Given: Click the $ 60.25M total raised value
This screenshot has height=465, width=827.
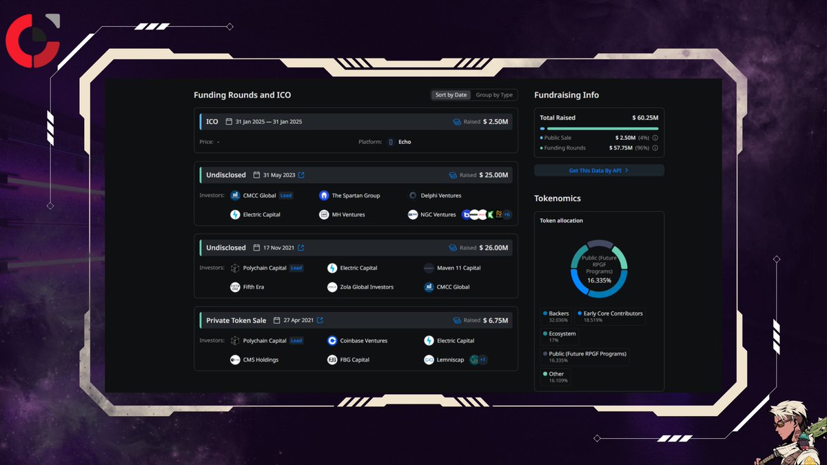Looking at the screenshot, I should pos(645,118).
